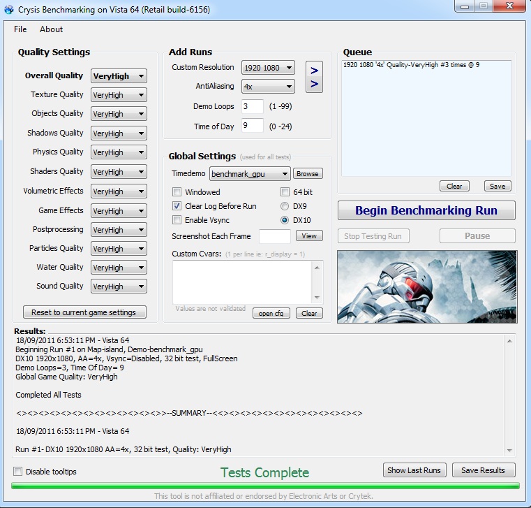Uncheck Clear Log Before Run
This screenshot has height=508, width=531.
pyautogui.click(x=177, y=206)
